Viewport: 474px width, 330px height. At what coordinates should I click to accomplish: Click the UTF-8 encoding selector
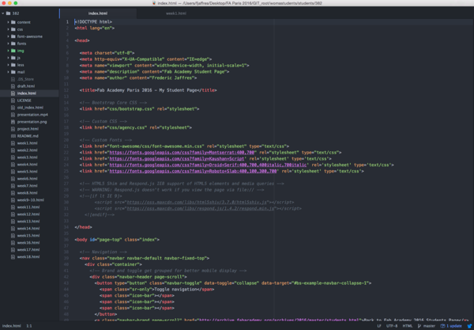click(392, 326)
